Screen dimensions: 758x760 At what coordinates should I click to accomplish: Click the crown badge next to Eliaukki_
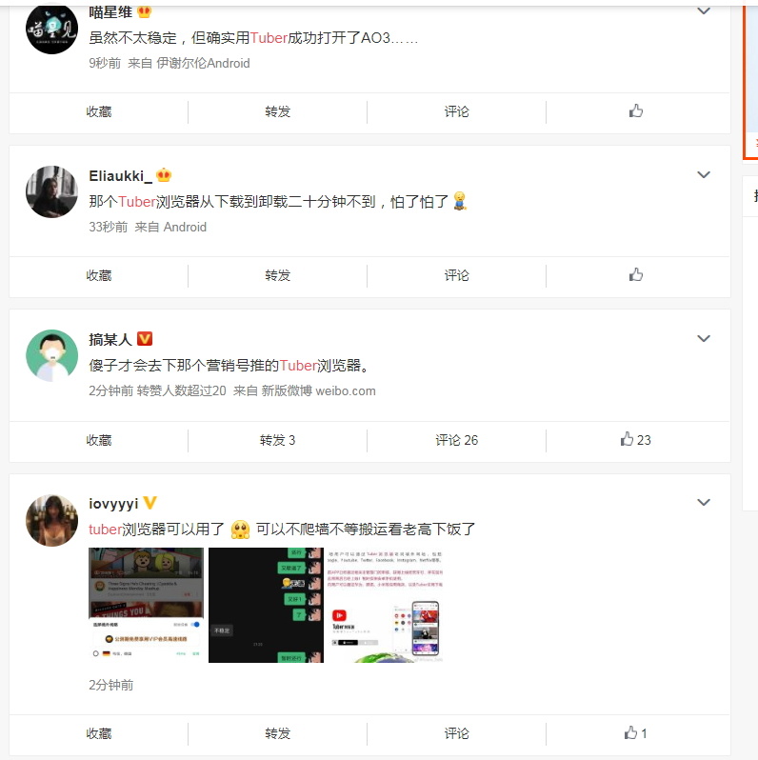click(165, 175)
